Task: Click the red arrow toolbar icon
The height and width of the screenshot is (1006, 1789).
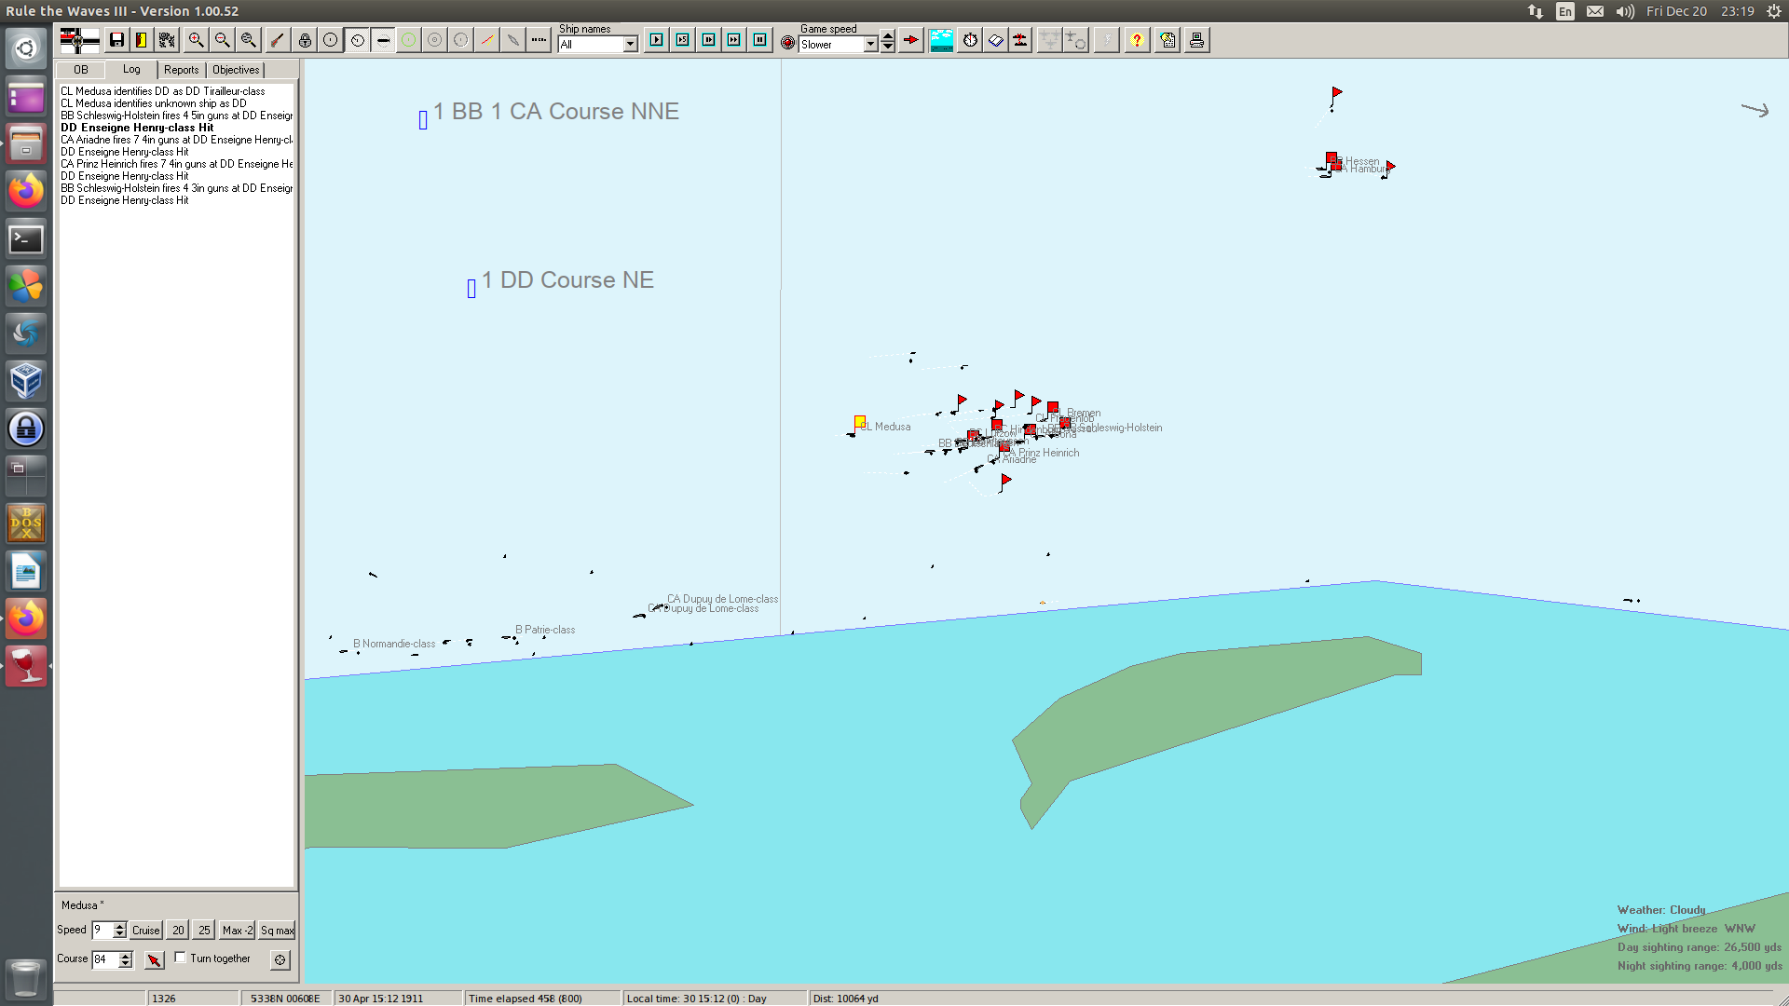Action: (x=911, y=40)
